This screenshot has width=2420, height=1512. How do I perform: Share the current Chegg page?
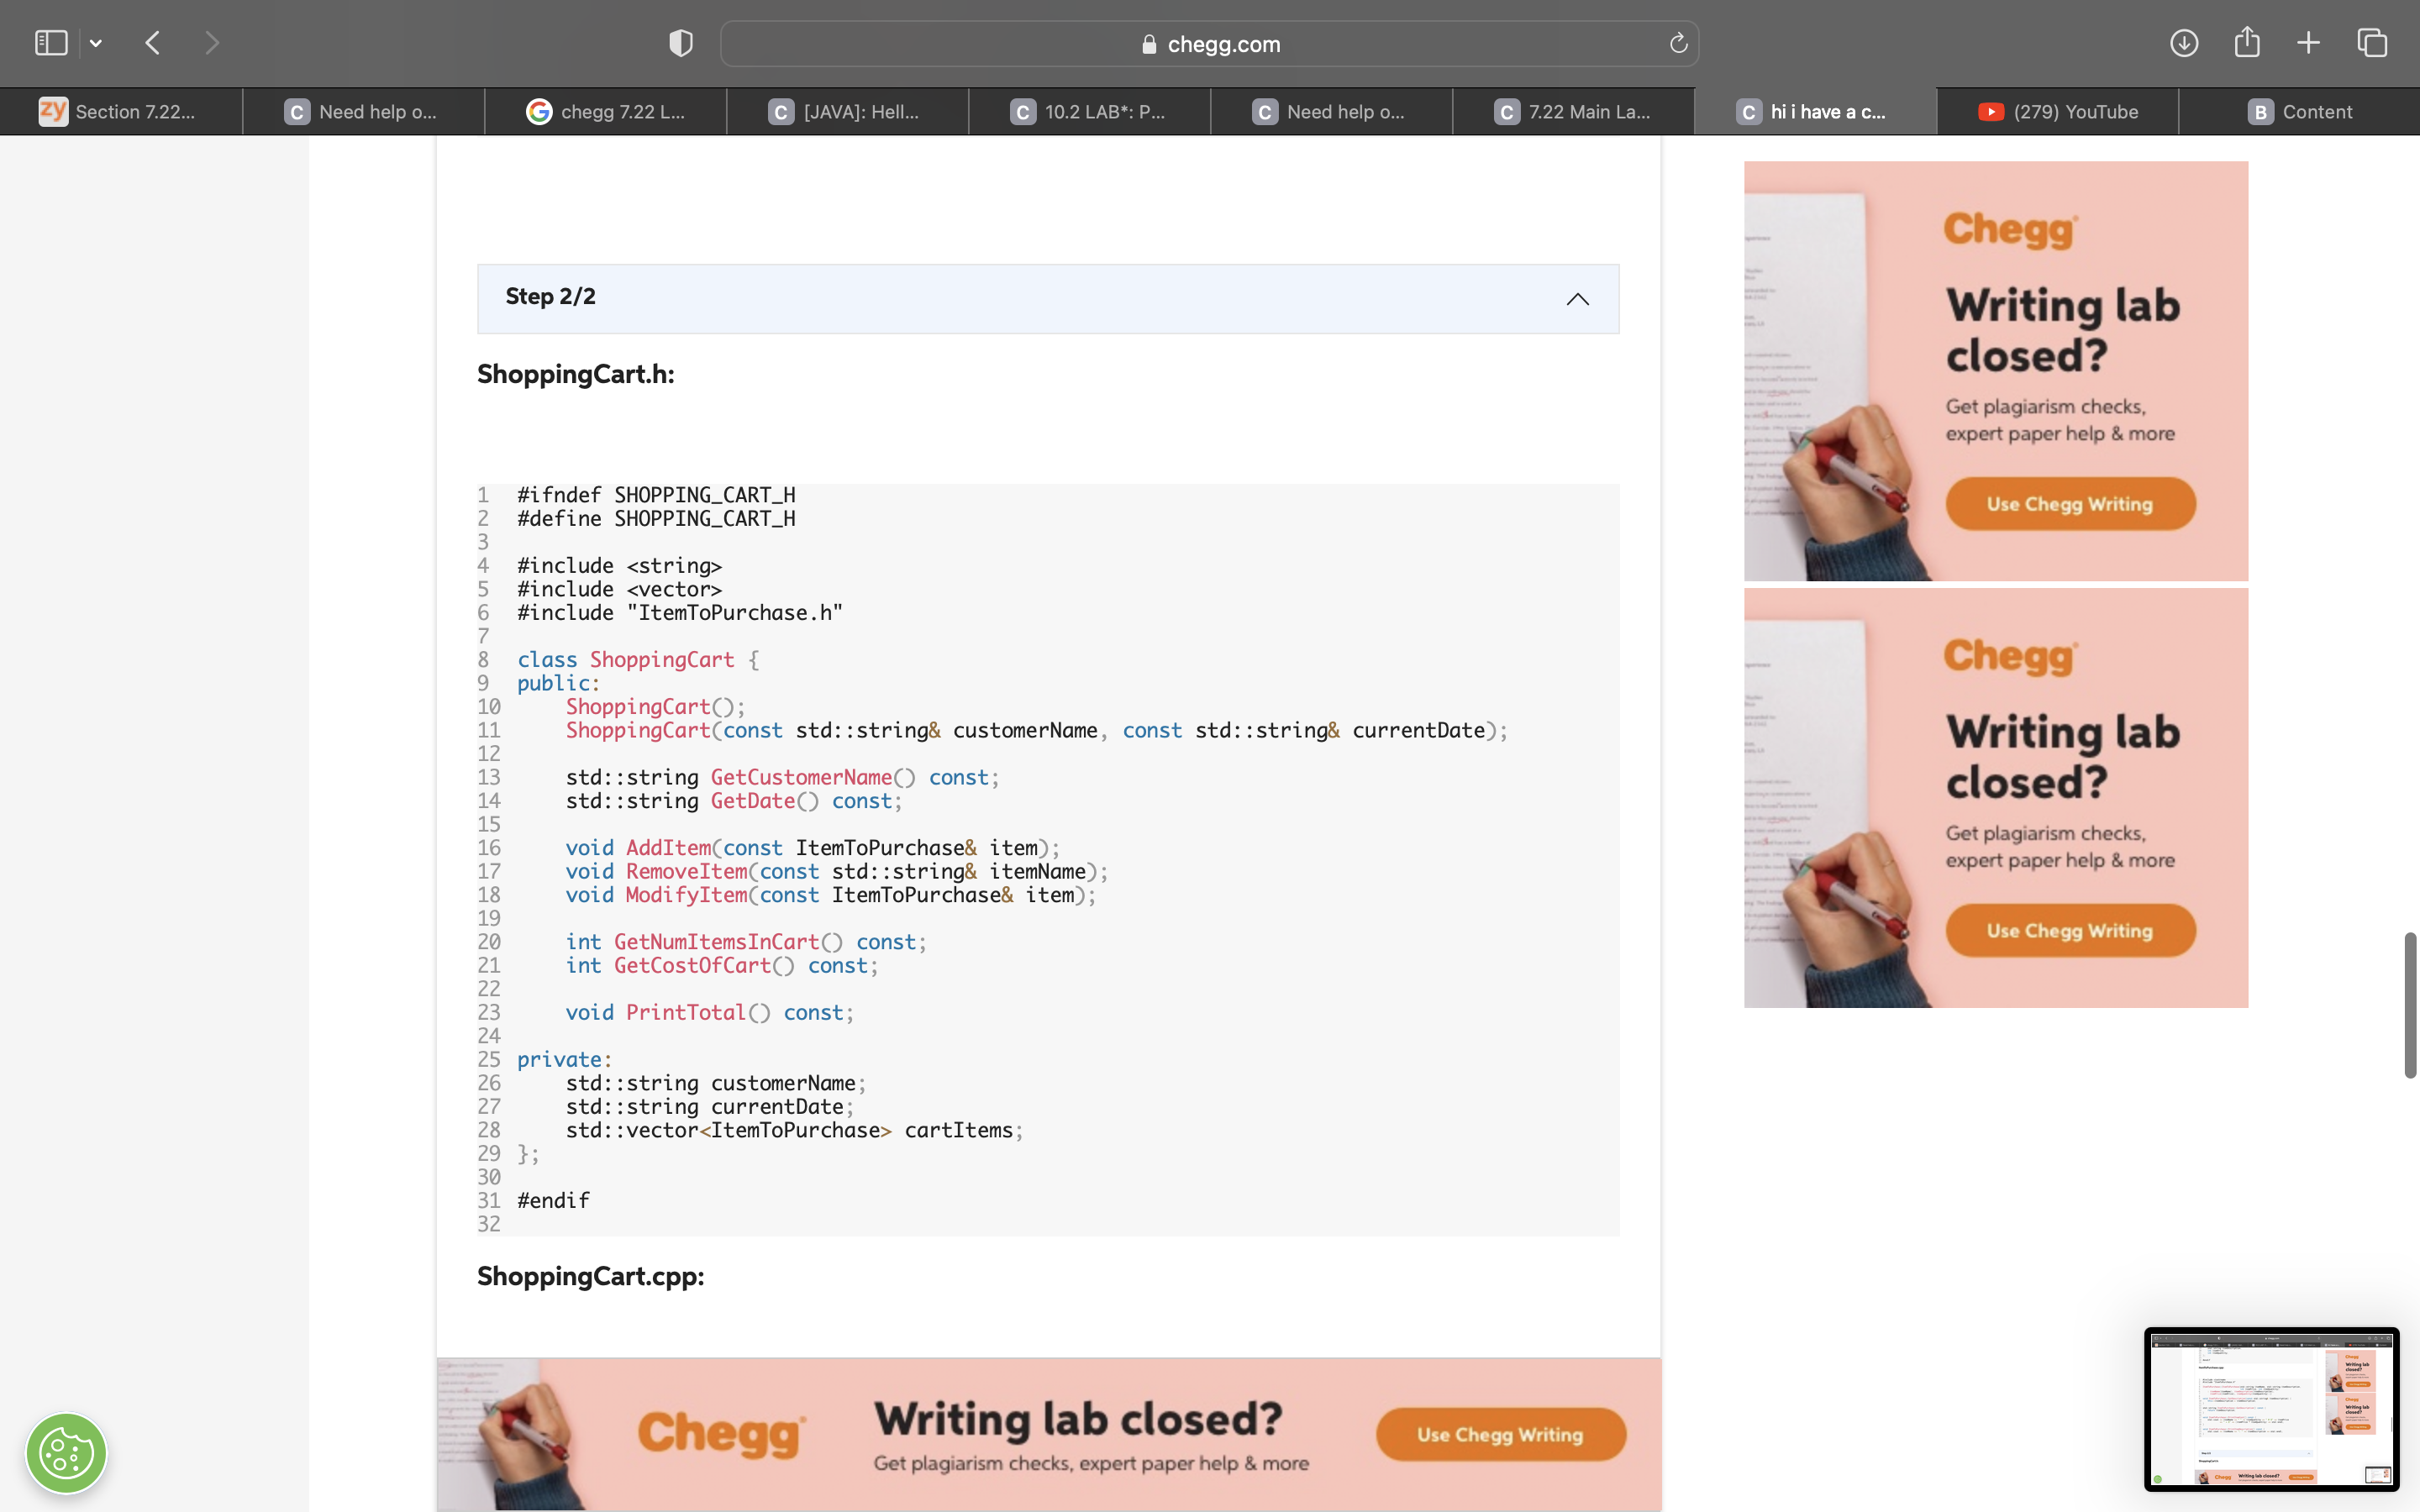[x=2247, y=42]
